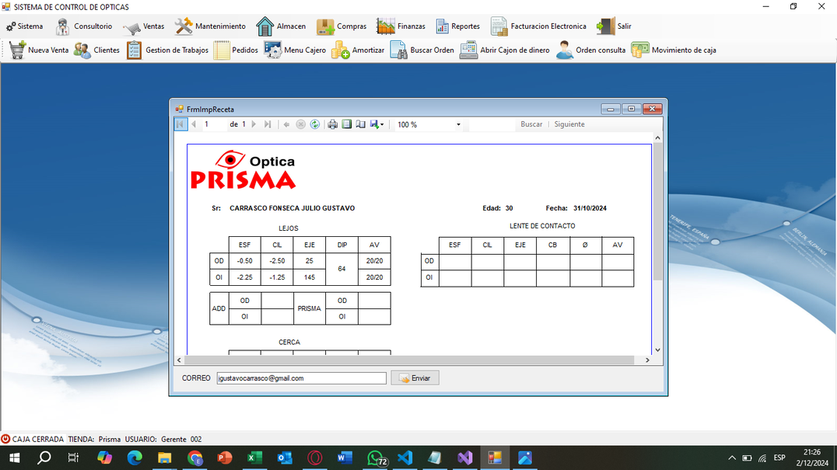Open the Consultorio menu
The width and height of the screenshot is (837, 470).
click(84, 26)
